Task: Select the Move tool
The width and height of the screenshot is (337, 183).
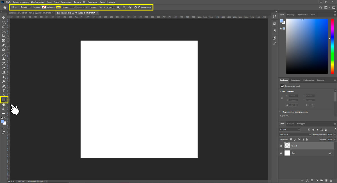Action: coord(4,17)
